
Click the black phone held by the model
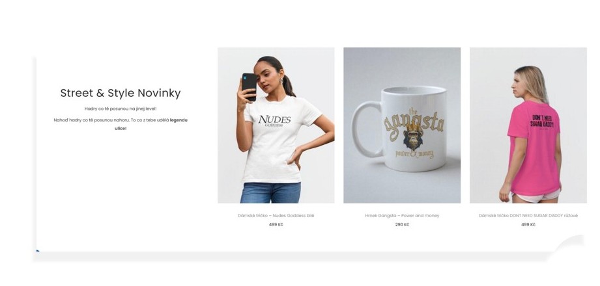[x=249, y=86]
